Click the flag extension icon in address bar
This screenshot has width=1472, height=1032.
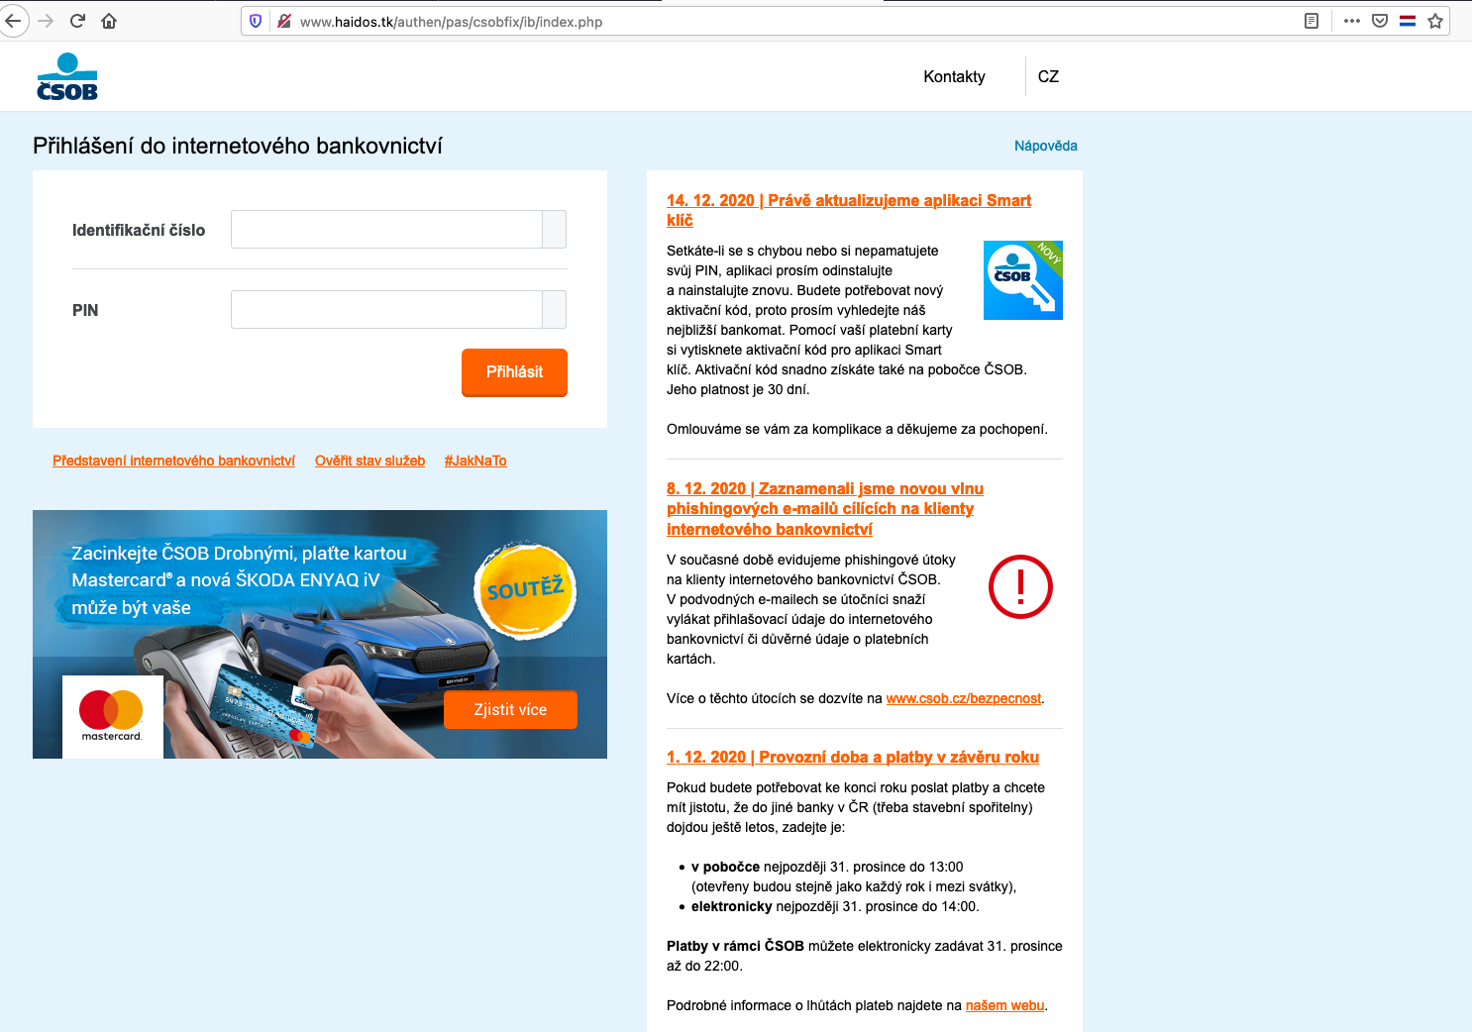[1408, 21]
